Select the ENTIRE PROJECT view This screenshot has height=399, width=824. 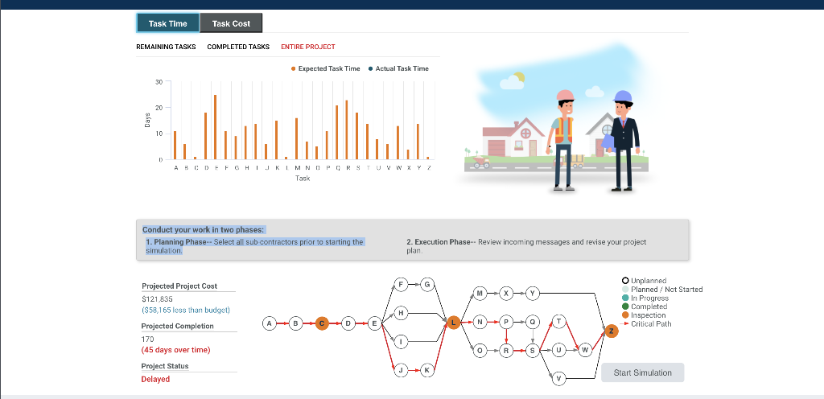308,47
